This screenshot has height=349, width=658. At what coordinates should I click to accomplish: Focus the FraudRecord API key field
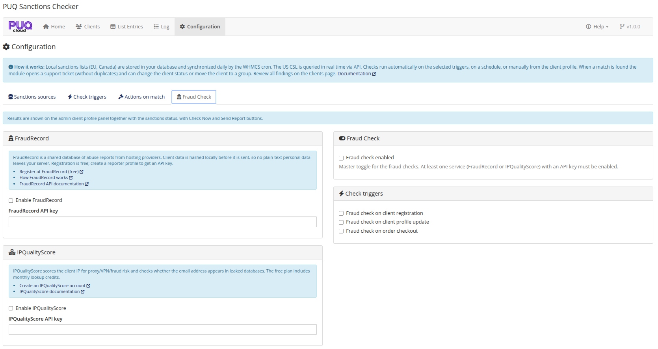tap(163, 222)
